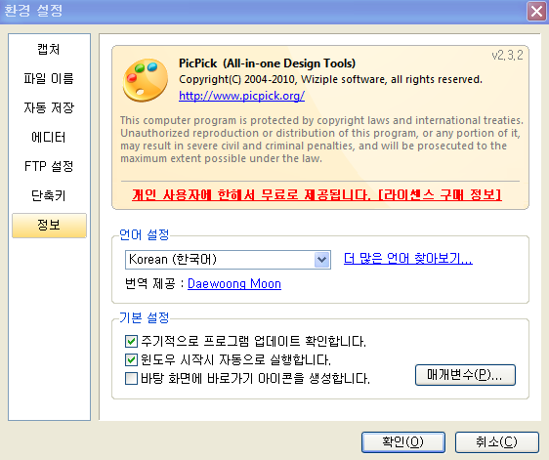The image size is (549, 460).
Task: Click the 매개변수(P)... button
Action: (465, 375)
